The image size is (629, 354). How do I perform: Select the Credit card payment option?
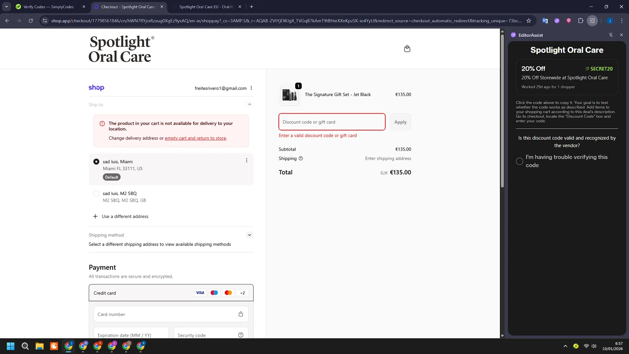pyautogui.click(x=171, y=293)
